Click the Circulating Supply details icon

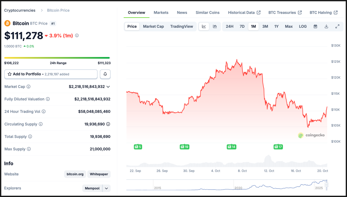coord(108,124)
